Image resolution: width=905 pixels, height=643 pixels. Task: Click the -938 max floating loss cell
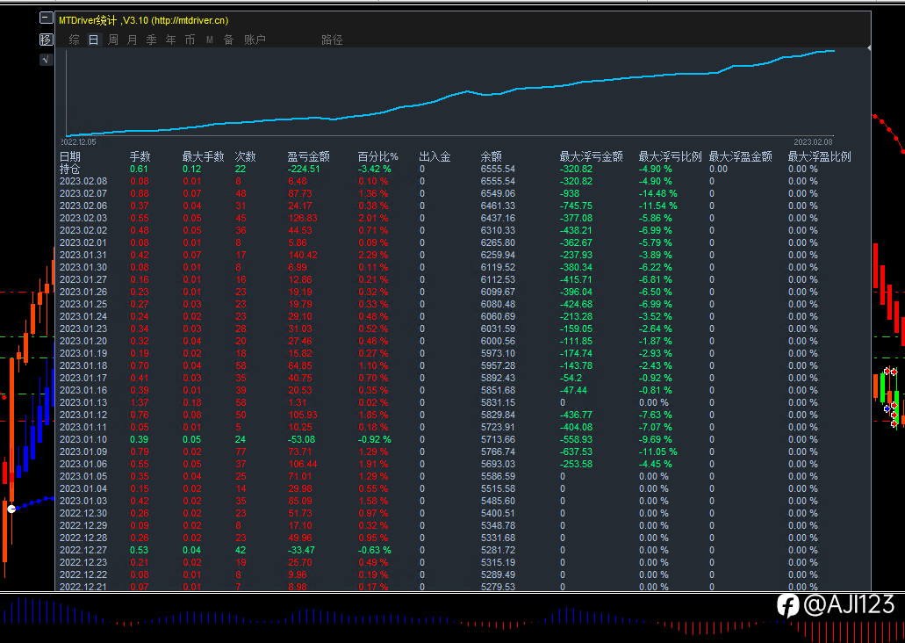(570, 193)
